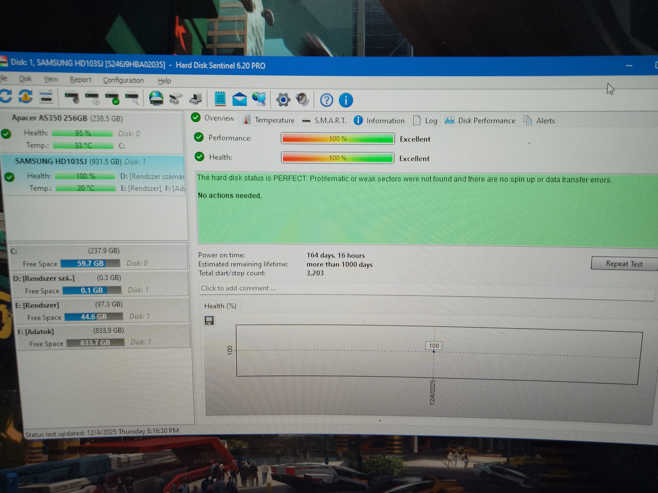
Task: Click the computer tower with disks icon
Action: point(196,99)
